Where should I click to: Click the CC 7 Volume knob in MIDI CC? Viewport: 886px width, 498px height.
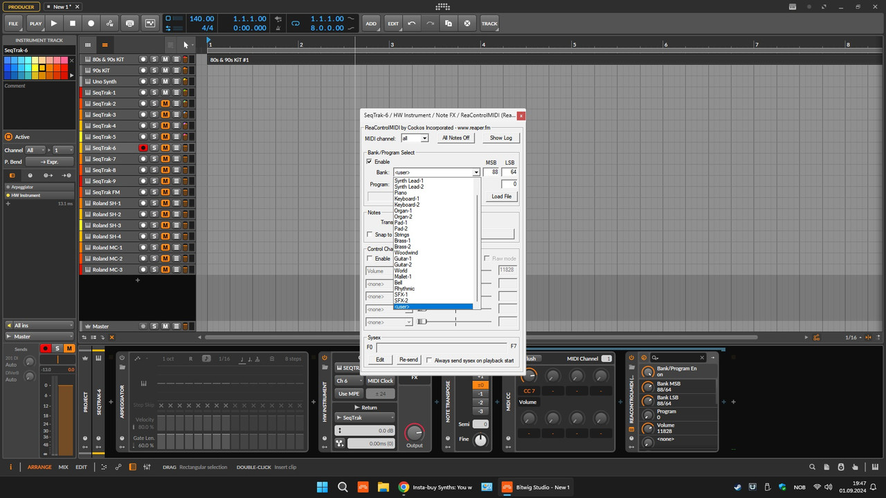pos(529,376)
